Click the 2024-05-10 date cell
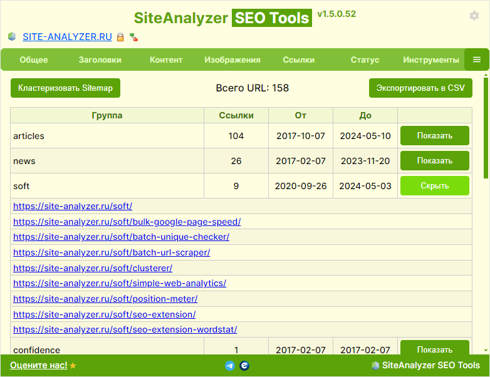 point(365,136)
